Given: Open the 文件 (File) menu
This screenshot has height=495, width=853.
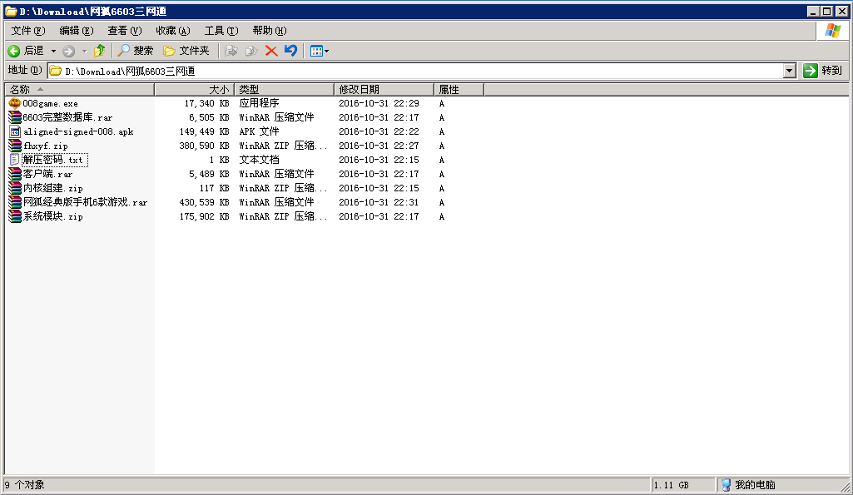Looking at the screenshot, I should point(27,31).
